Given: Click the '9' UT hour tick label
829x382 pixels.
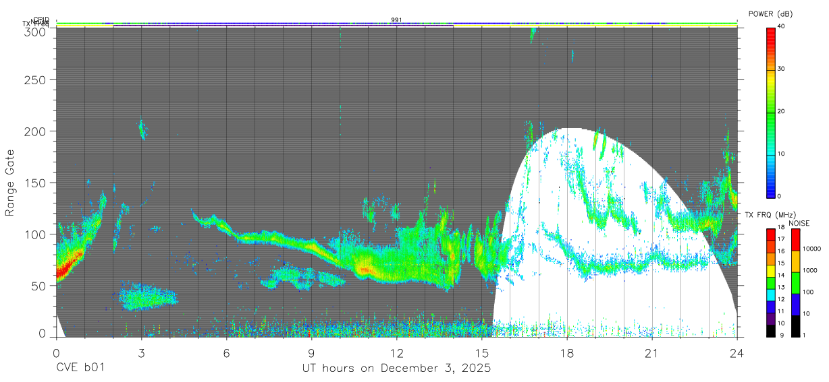Looking at the screenshot, I should pyautogui.click(x=311, y=352).
